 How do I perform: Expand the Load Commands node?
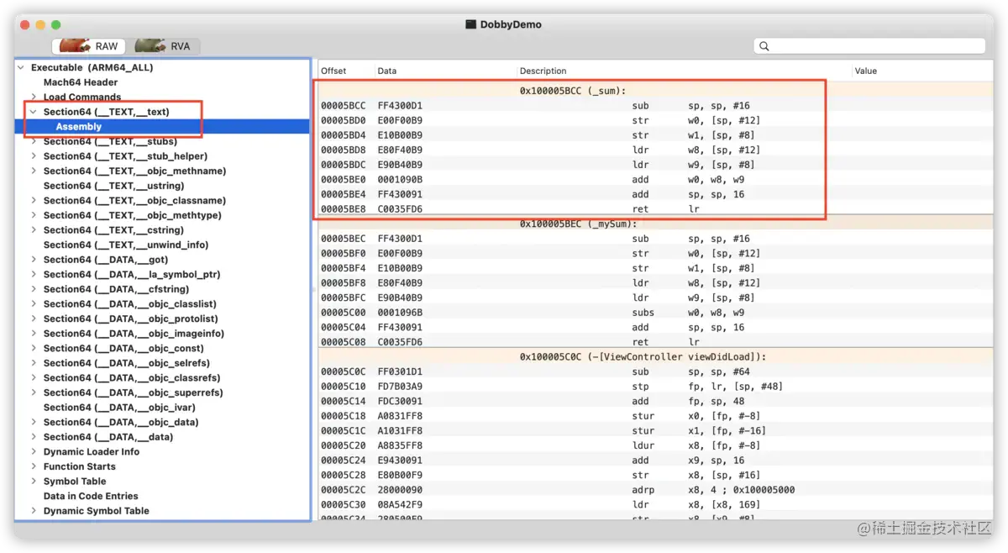34,97
